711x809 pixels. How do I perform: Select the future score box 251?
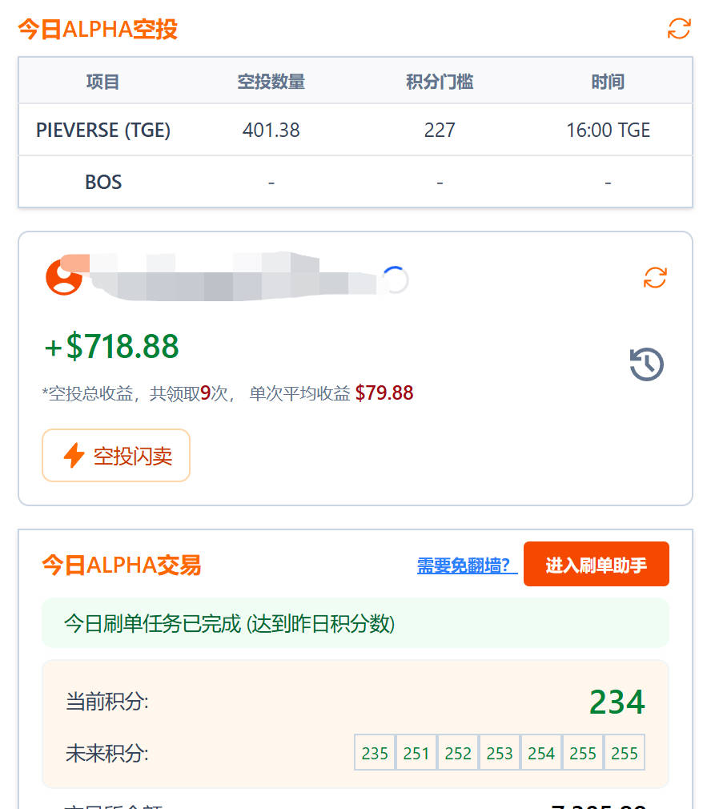pos(416,753)
